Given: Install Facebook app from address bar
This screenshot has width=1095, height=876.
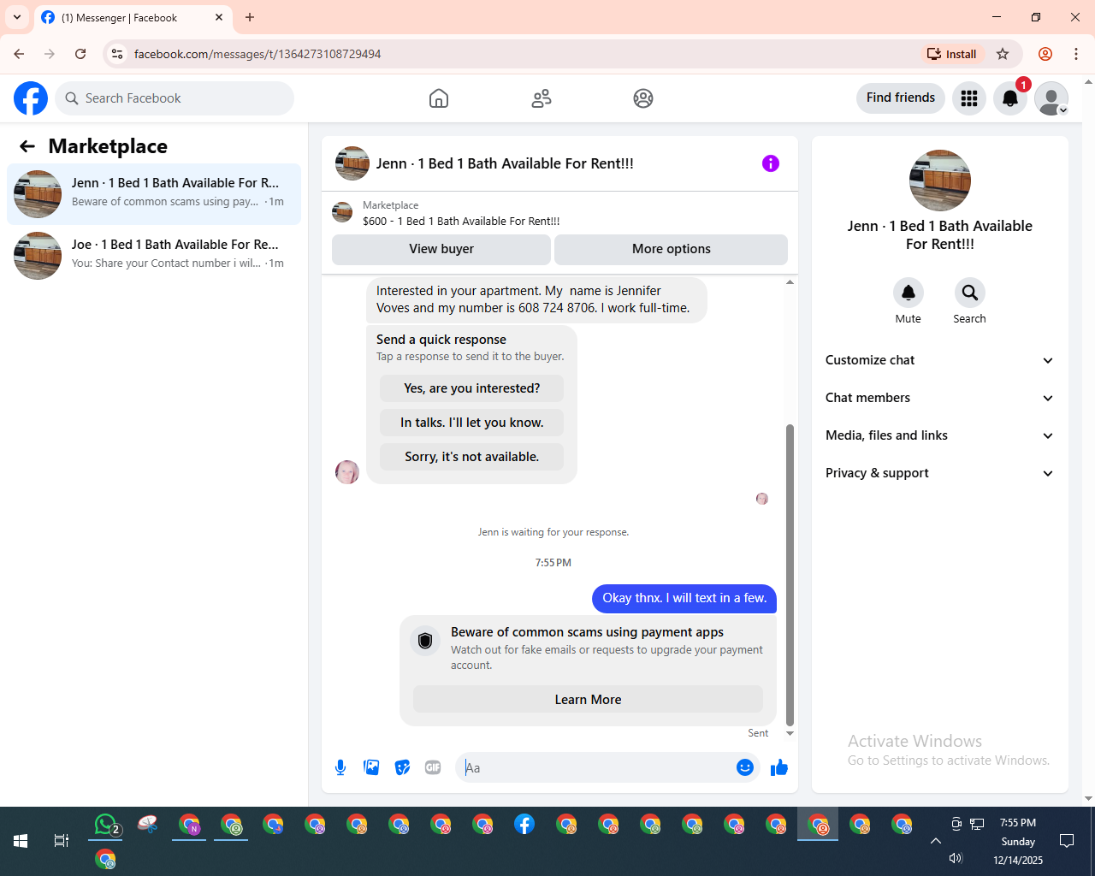Looking at the screenshot, I should [x=952, y=54].
